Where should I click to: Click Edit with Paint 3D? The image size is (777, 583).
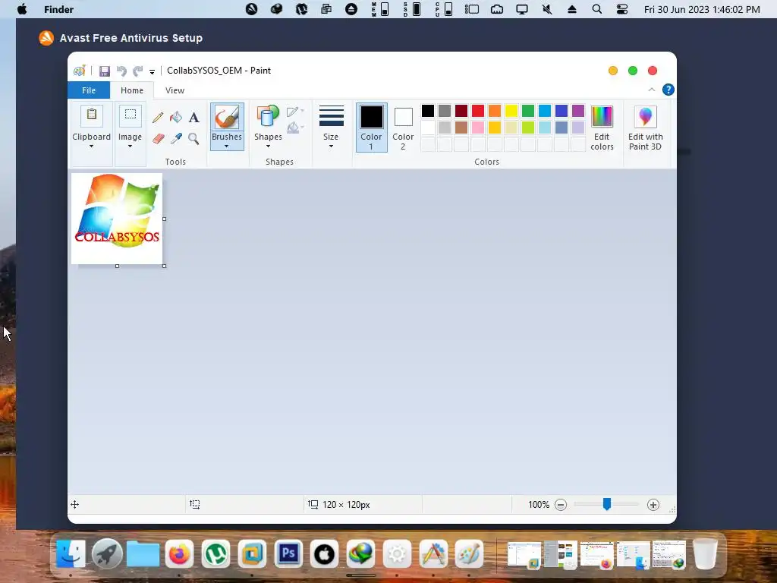coord(645,128)
